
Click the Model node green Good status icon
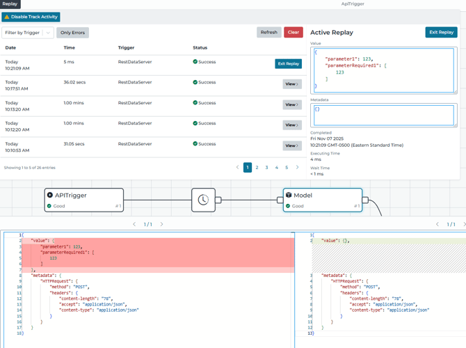pyautogui.click(x=288, y=206)
